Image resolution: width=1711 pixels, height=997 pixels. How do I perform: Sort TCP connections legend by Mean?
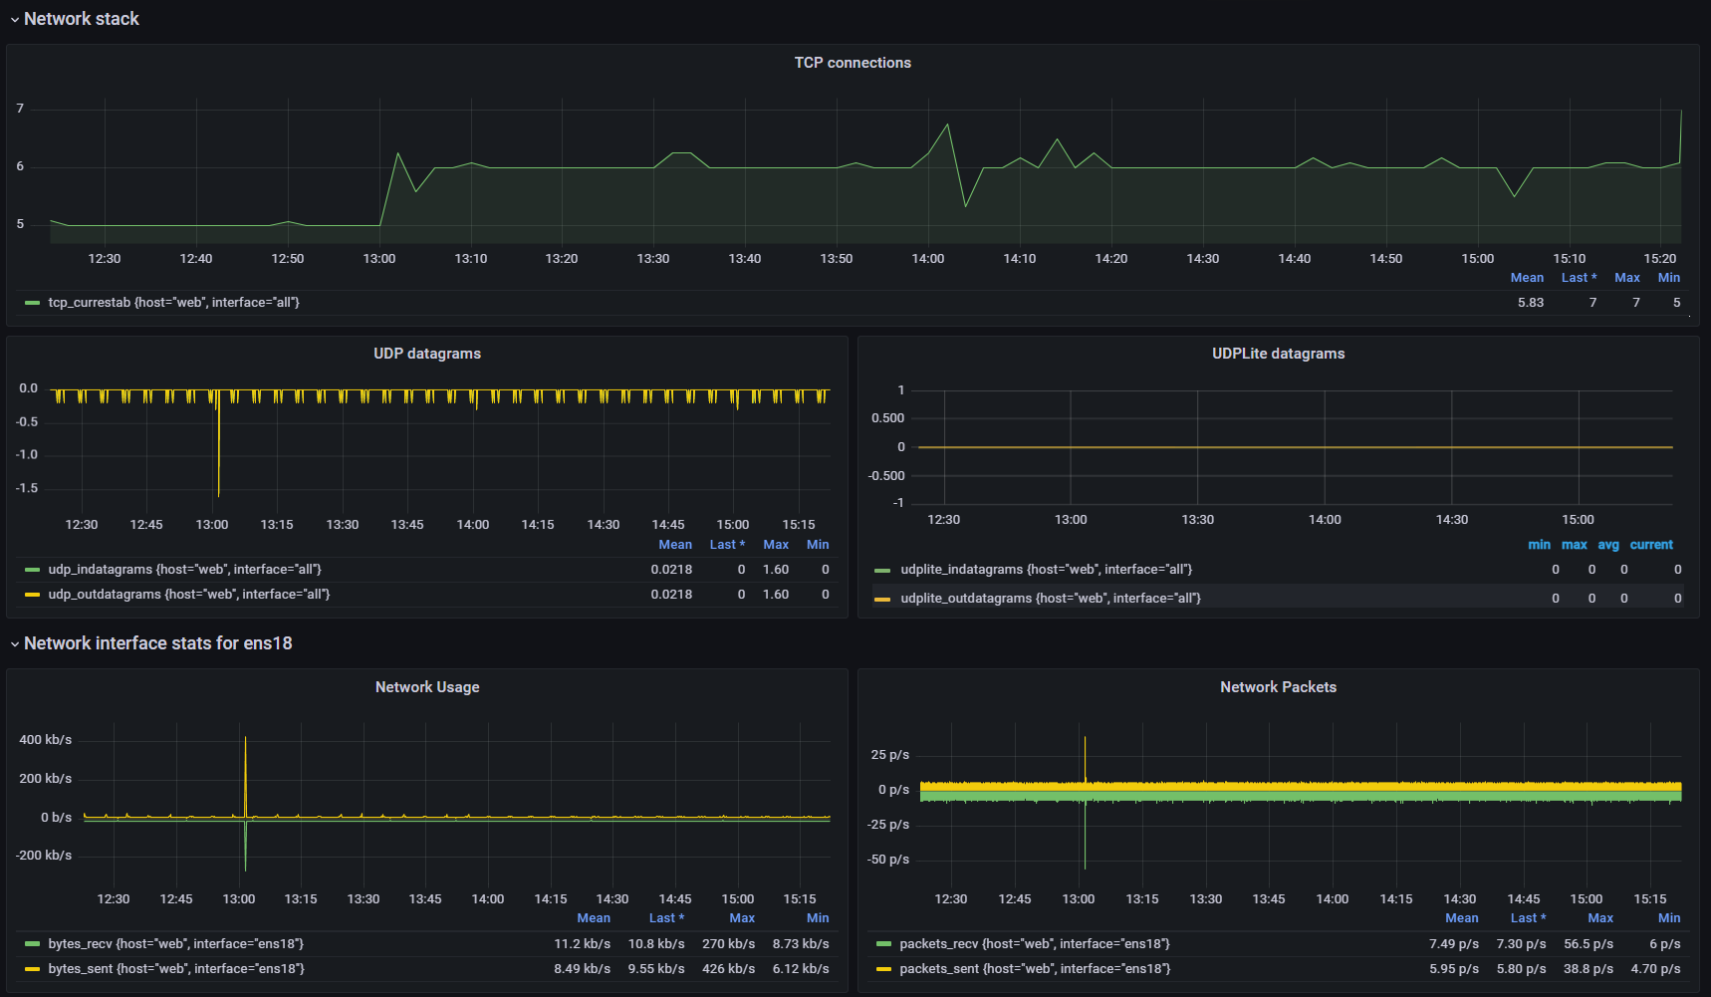(x=1527, y=278)
